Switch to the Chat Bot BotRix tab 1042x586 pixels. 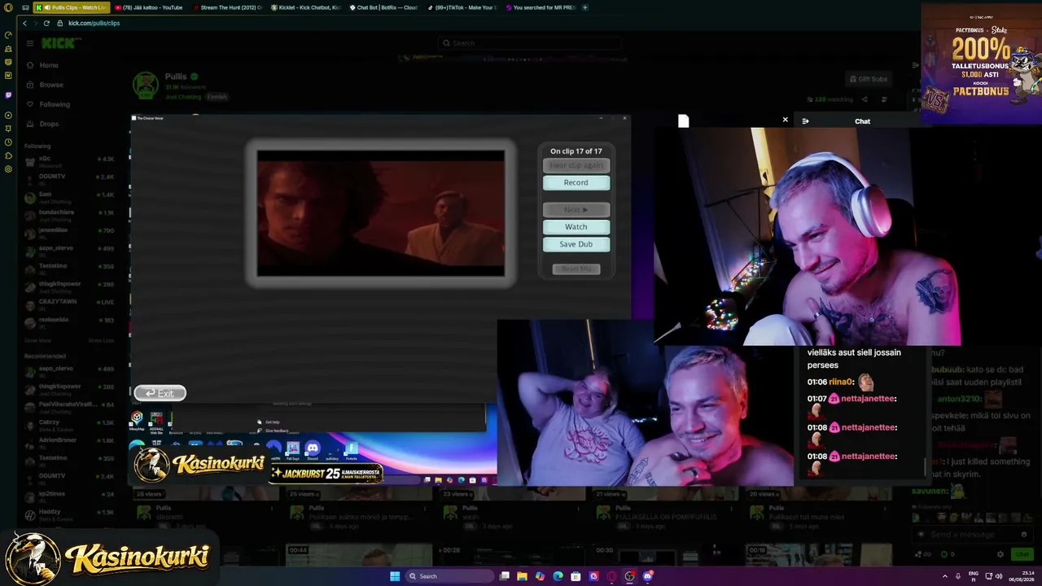pos(385,7)
